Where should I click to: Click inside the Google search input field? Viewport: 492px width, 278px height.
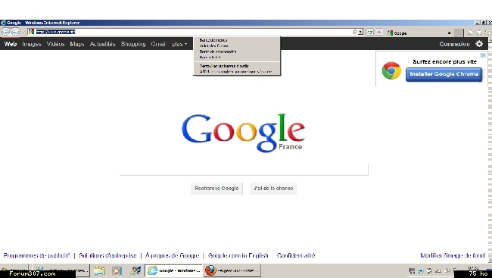pyautogui.click(x=244, y=170)
